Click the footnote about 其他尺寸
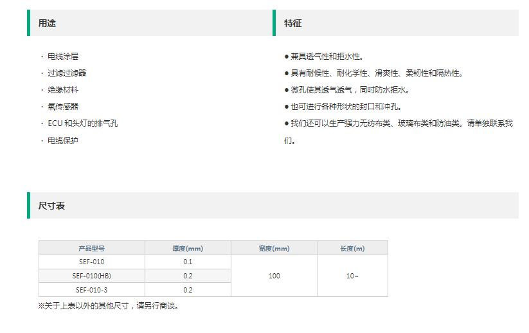529x333 pixels. tap(108, 305)
